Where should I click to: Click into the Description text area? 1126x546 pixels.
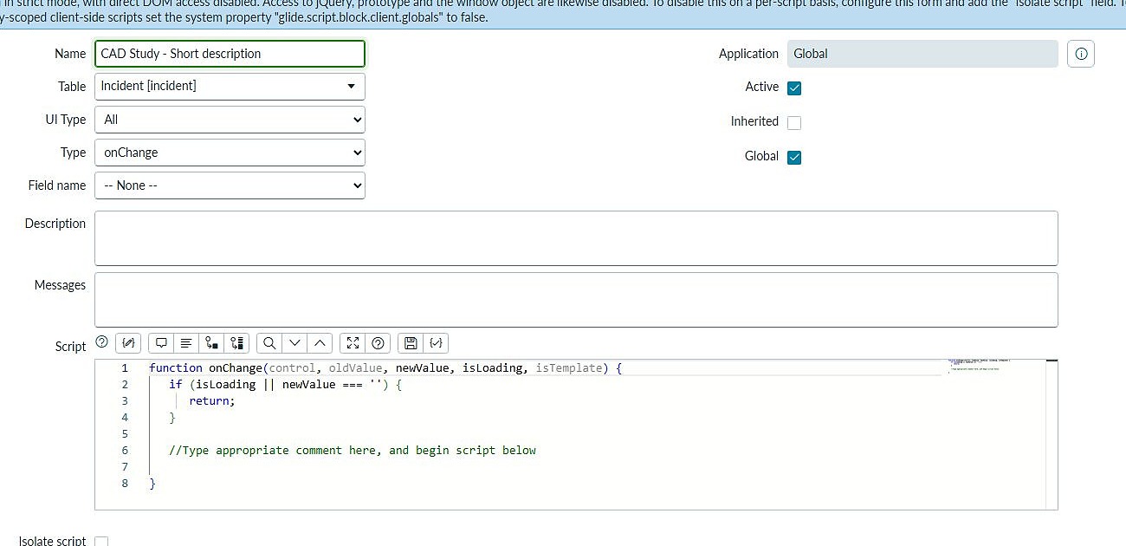[576, 237]
